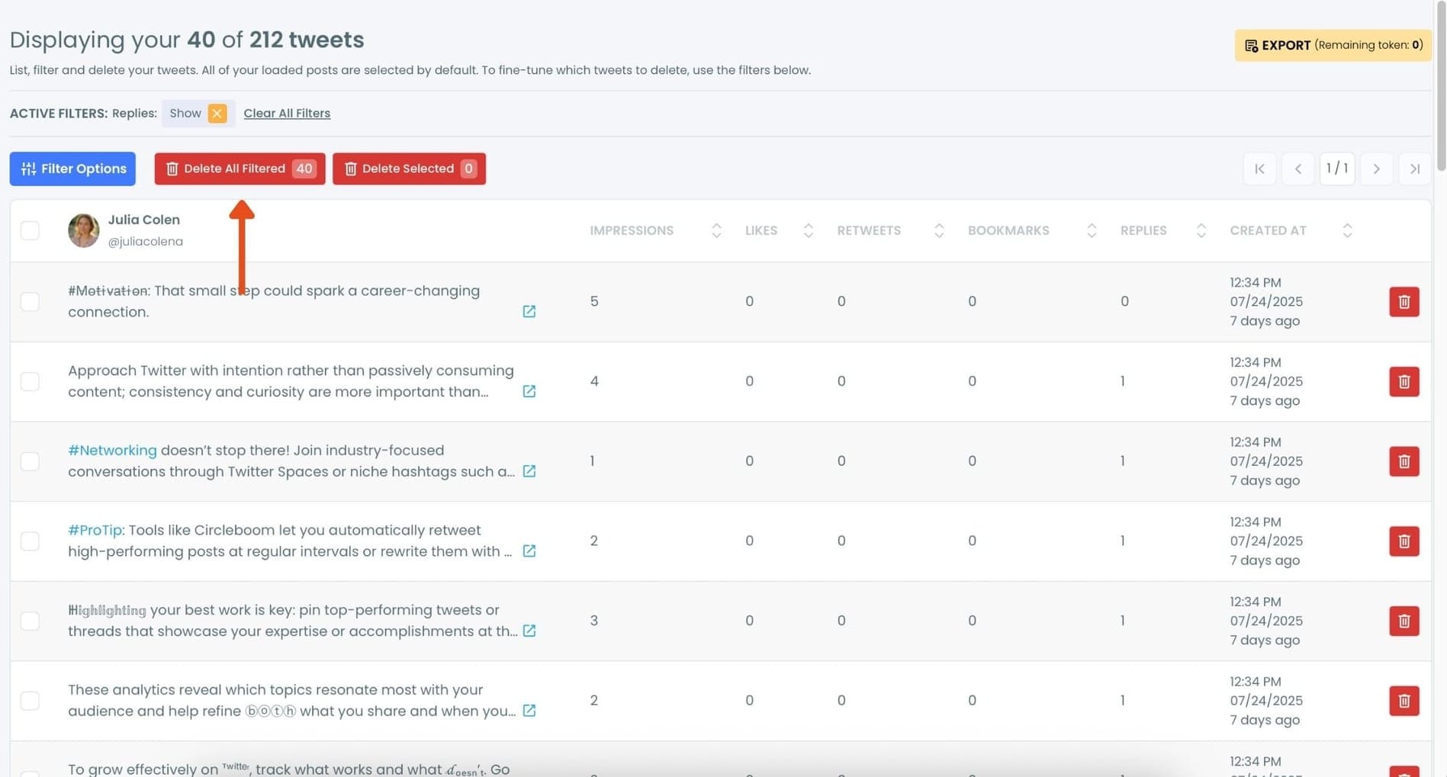This screenshot has width=1447, height=777.
Task: Sort tweets by Created At column
Action: pos(1347,230)
